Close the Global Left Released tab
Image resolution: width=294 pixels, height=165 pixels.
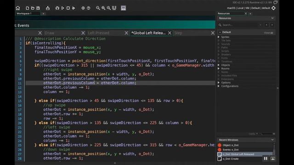pyautogui.click(x=170, y=33)
